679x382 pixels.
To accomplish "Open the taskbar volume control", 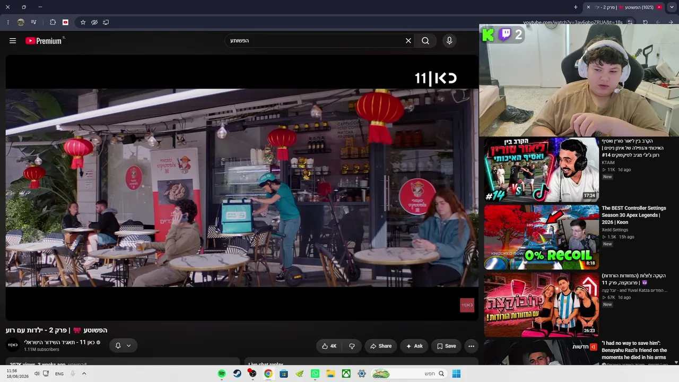I will [x=37, y=374].
